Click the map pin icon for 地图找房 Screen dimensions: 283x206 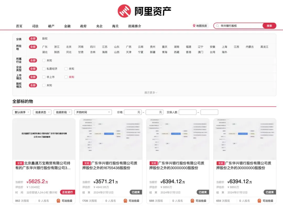[194, 26]
